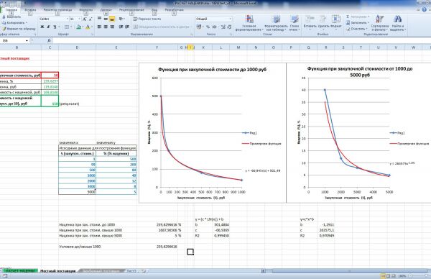431x279 pixels.
Task: Expand the Name Box dropdown arrow
Action: pos(27,41)
